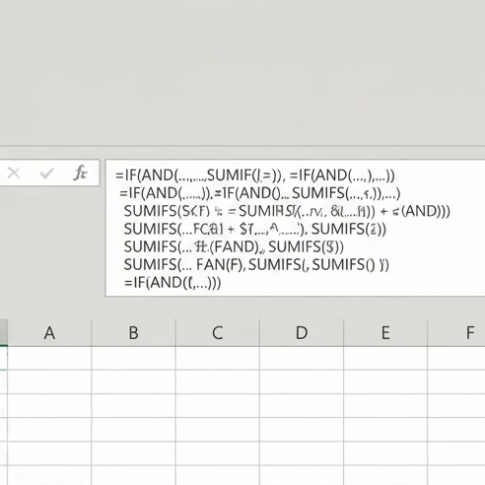Image resolution: width=485 pixels, height=485 pixels.
Task: Click the Cancel X formula button
Action: click(x=14, y=173)
